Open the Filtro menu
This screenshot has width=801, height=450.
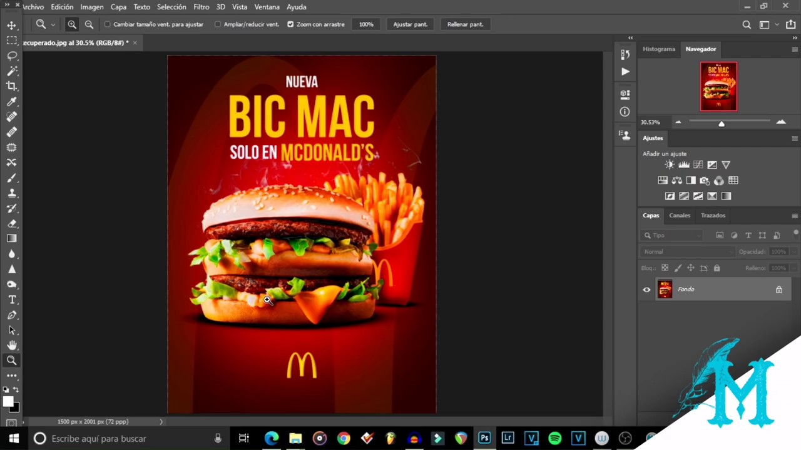coord(202,7)
